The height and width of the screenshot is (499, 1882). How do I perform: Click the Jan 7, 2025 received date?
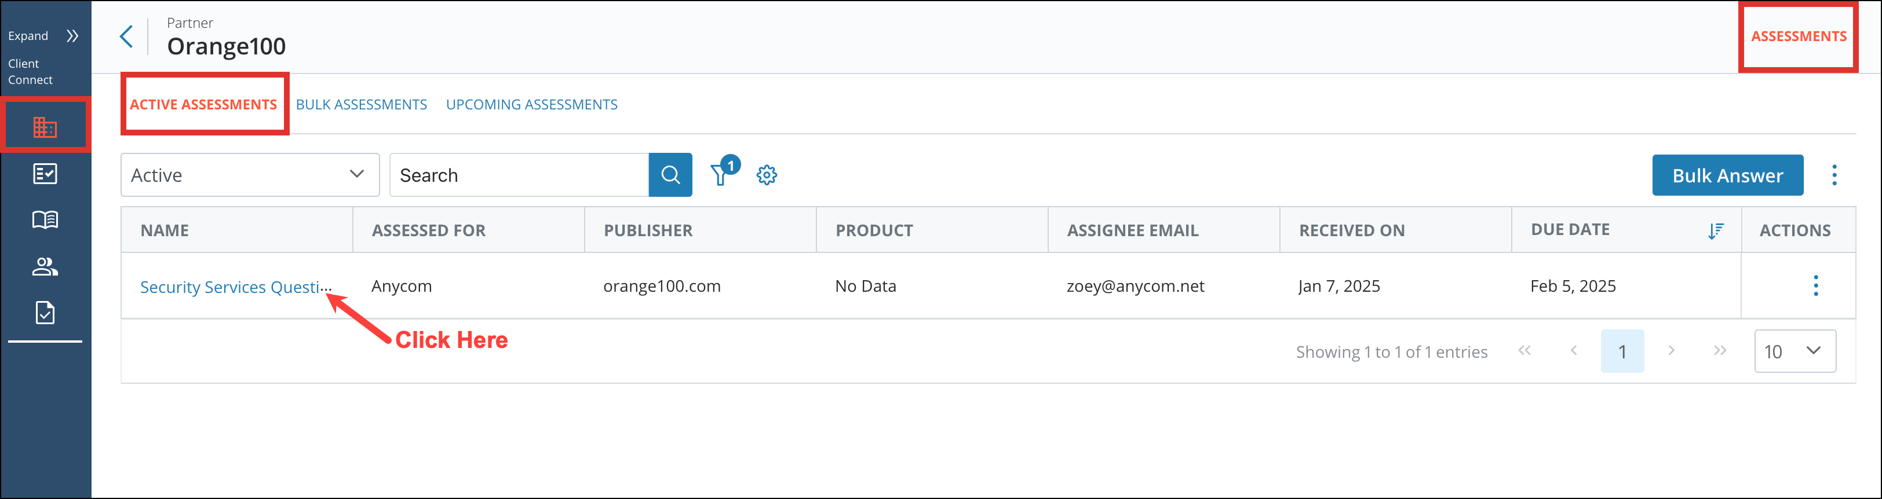(1339, 286)
